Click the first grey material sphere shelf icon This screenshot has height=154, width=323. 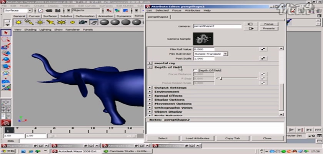tap(105, 22)
